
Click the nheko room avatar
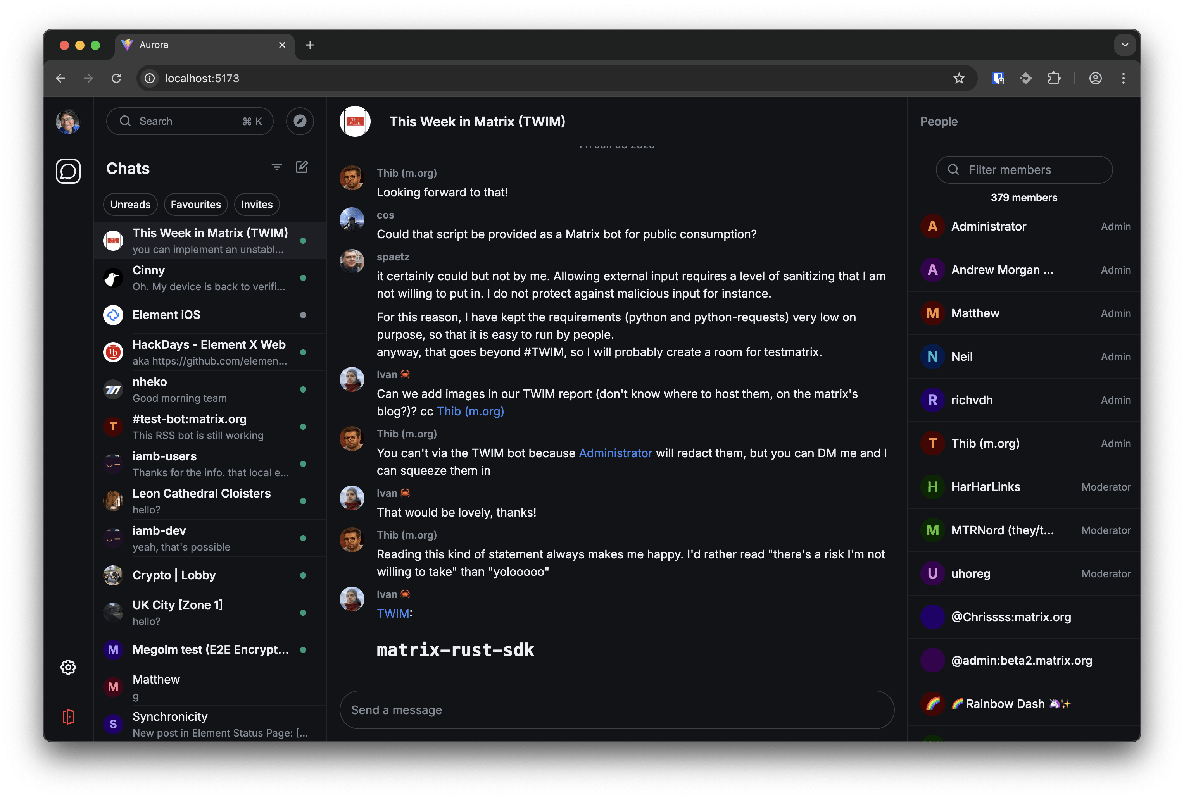113,389
